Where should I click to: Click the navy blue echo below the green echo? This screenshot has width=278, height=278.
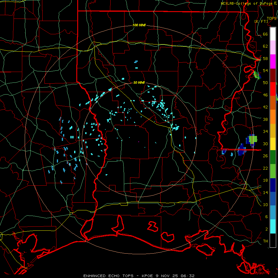(x=242, y=150)
